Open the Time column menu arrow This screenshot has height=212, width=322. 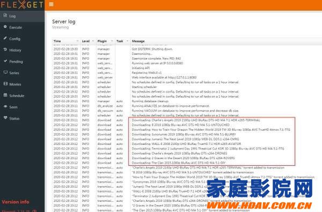(77, 41)
